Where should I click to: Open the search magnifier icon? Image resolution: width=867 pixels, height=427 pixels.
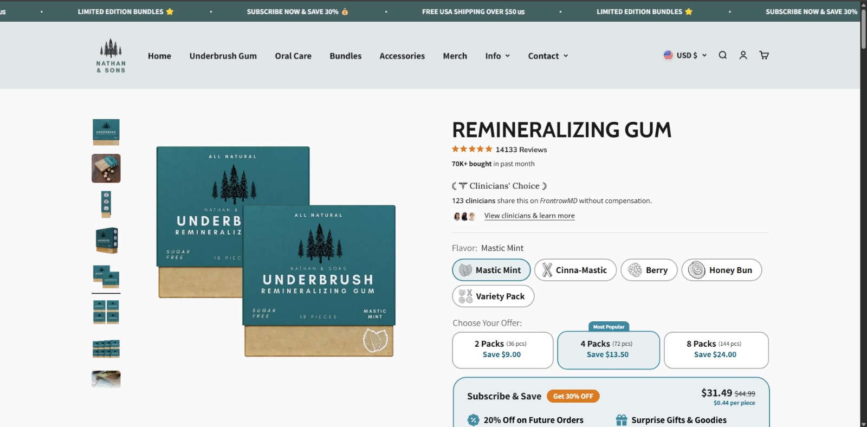point(722,55)
